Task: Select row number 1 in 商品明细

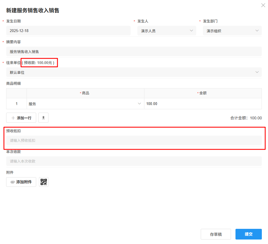Action: [17, 104]
